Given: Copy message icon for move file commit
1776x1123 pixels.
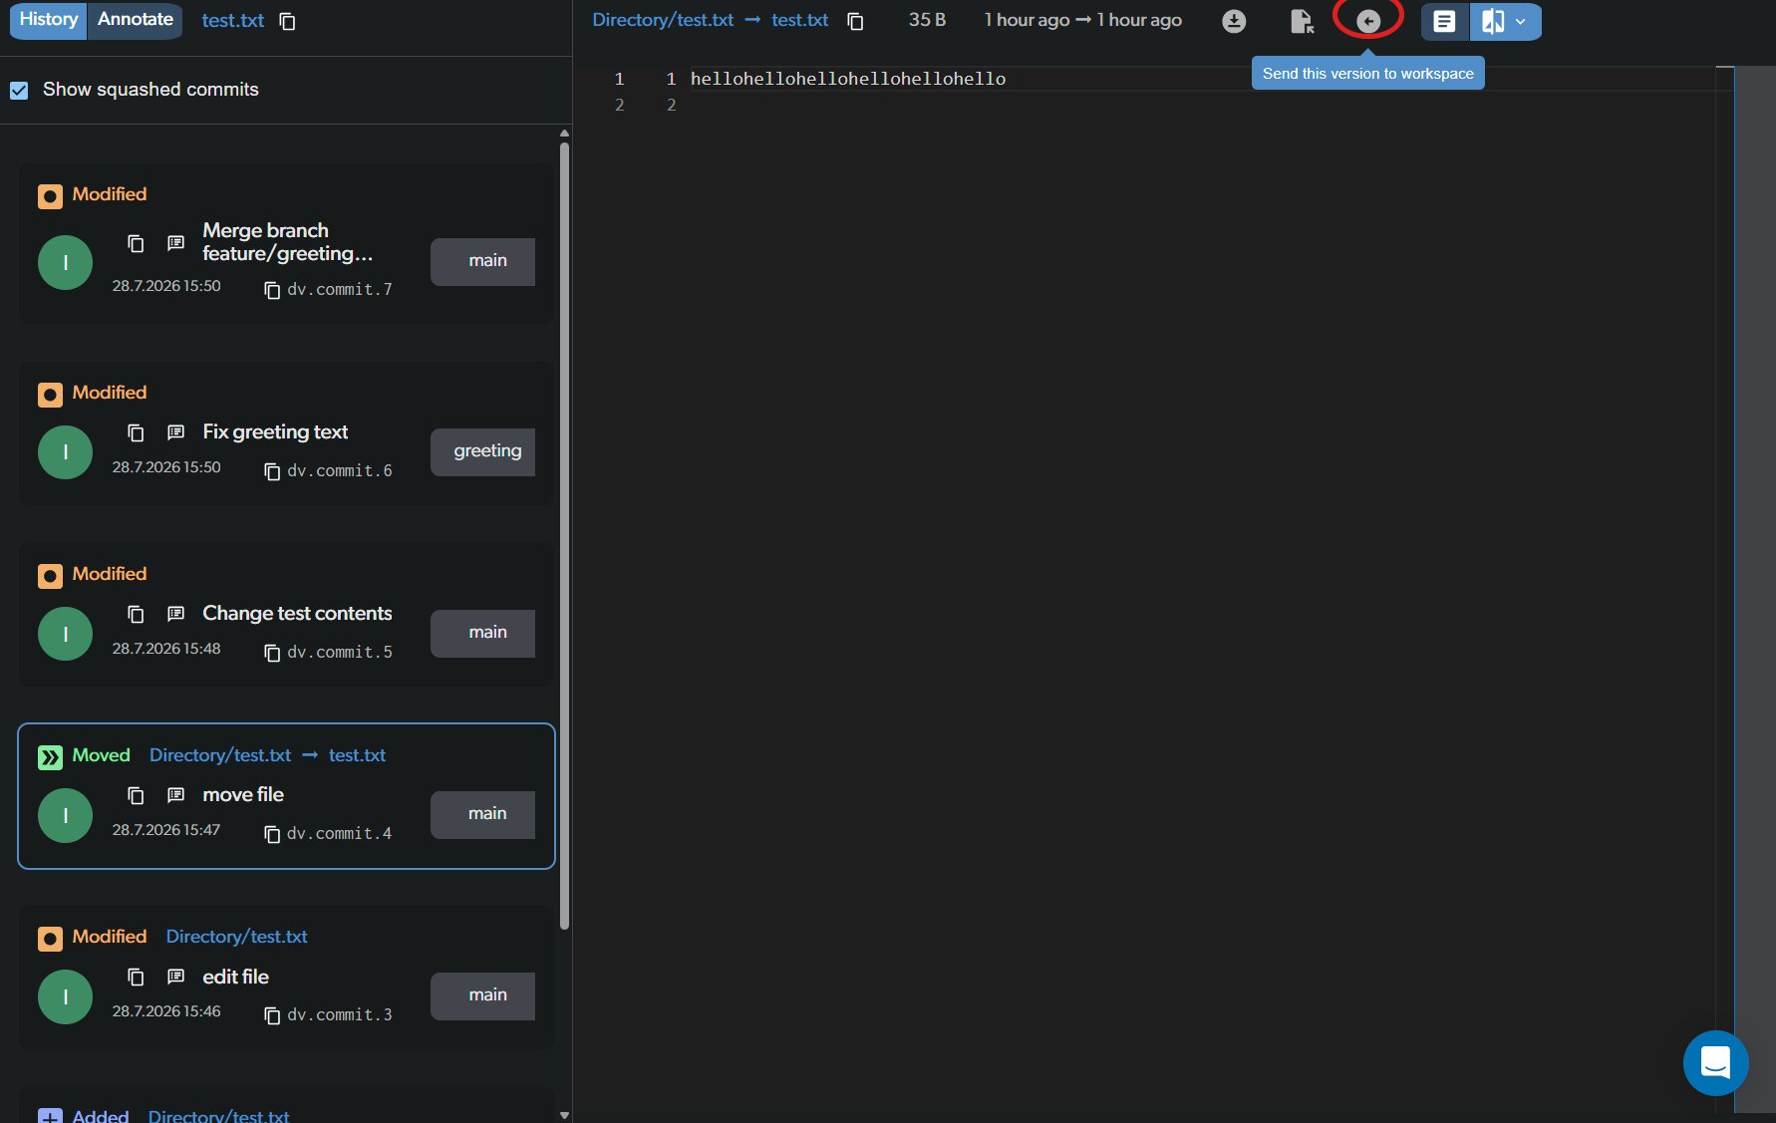Looking at the screenshot, I should tap(137, 795).
